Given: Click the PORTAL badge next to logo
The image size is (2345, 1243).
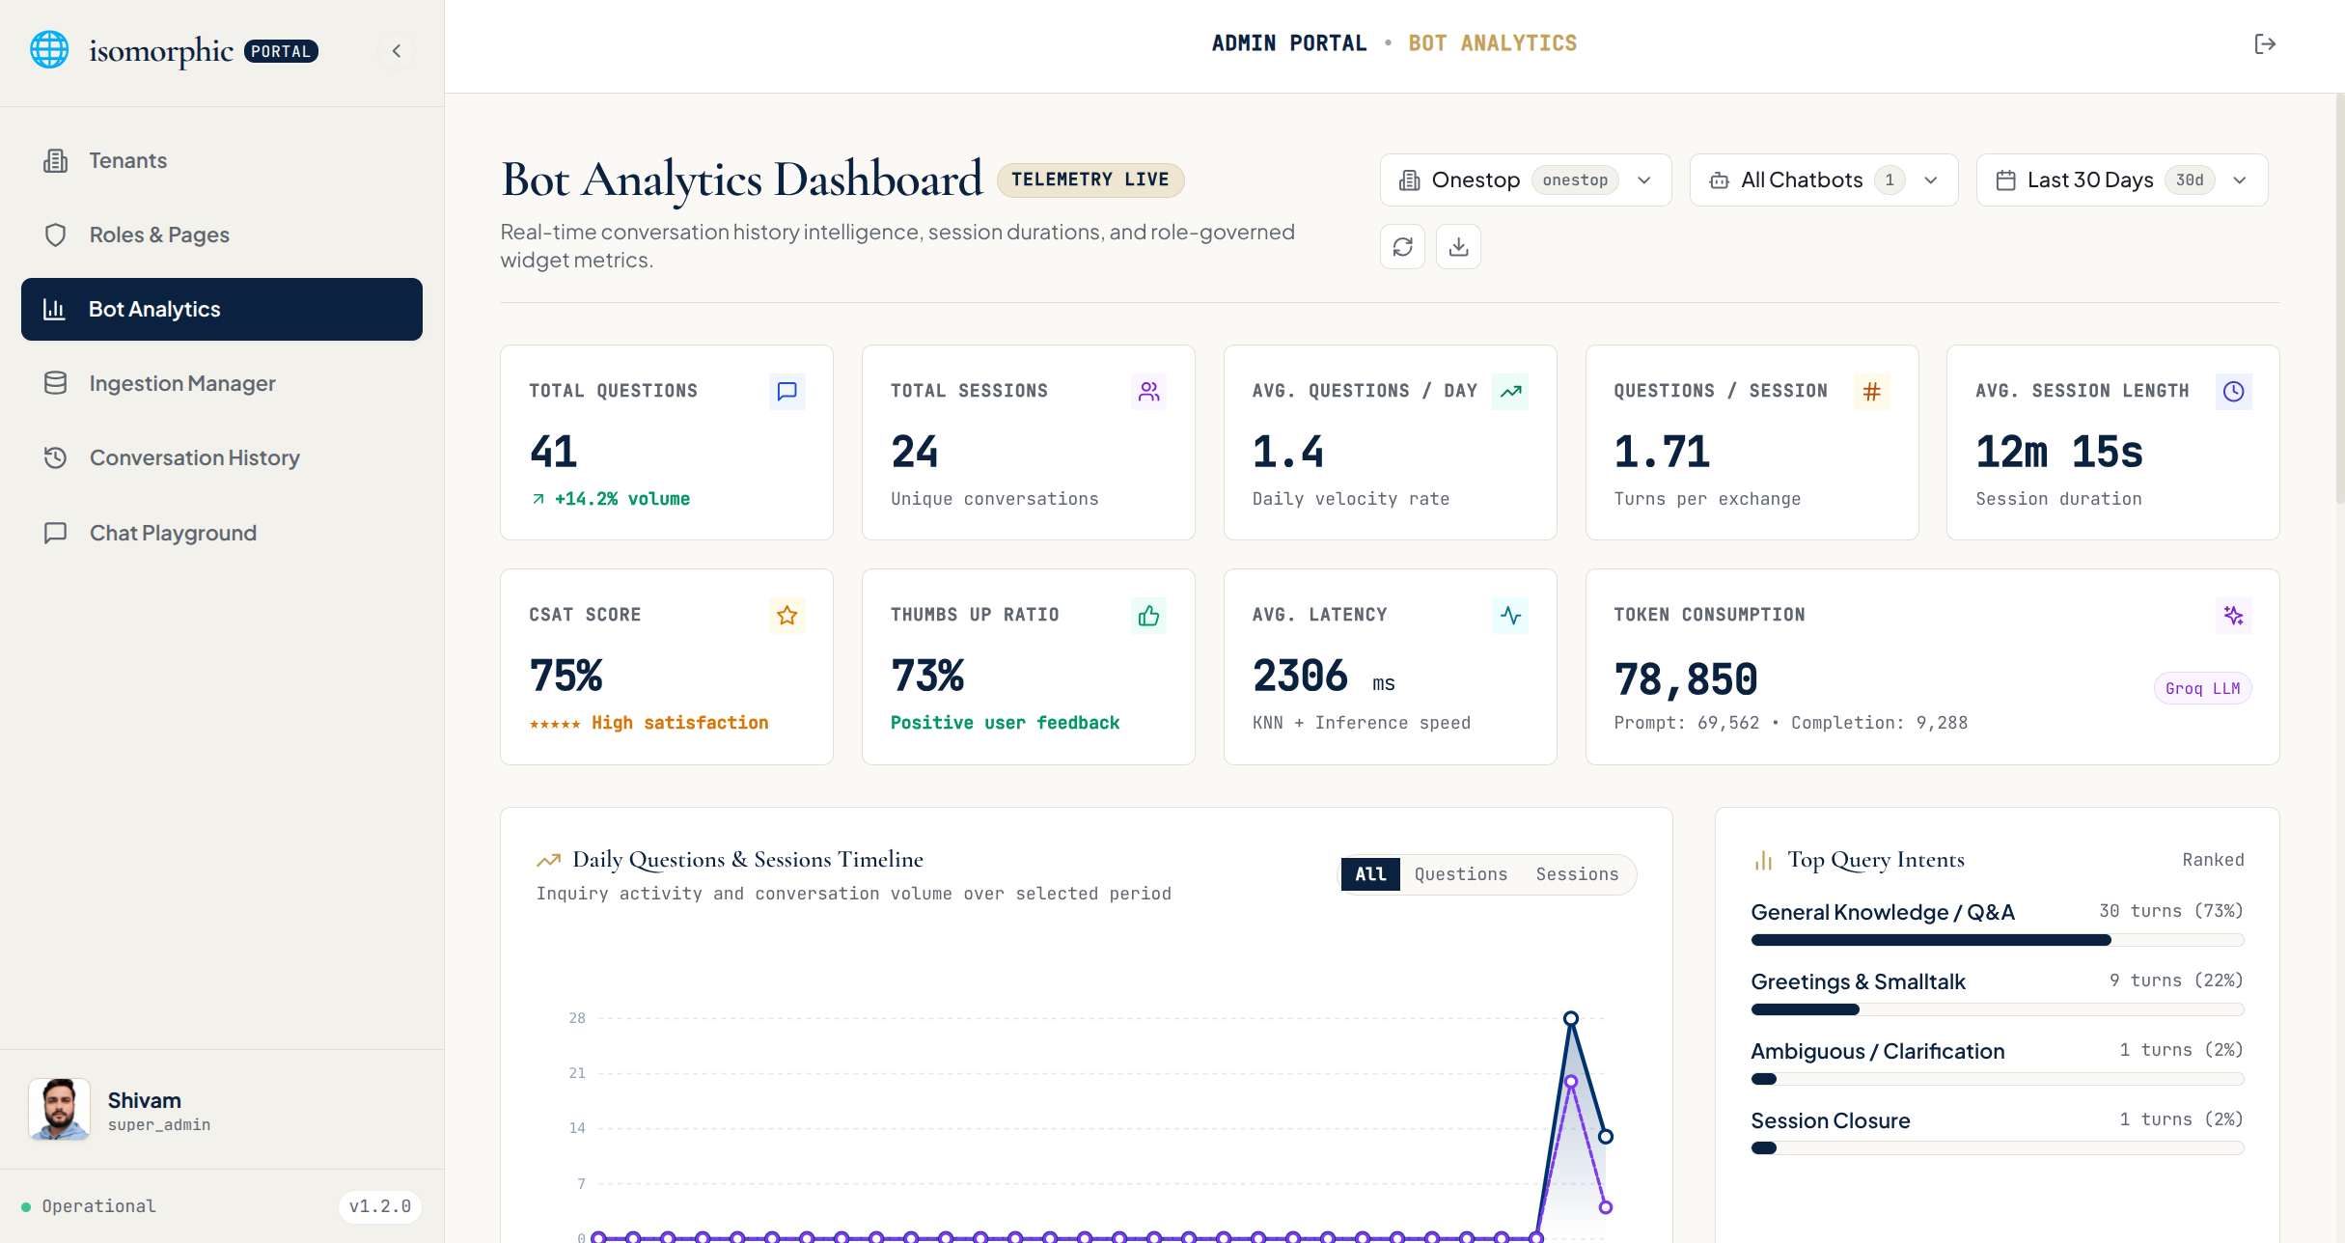Looking at the screenshot, I should 281,51.
